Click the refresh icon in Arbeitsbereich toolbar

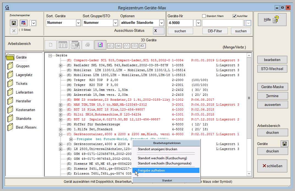[100, 45]
